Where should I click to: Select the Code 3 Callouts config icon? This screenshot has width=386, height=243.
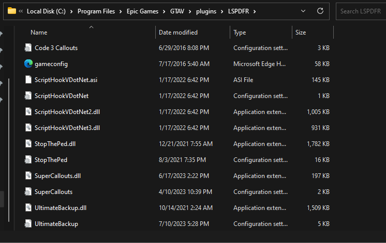tap(28, 48)
